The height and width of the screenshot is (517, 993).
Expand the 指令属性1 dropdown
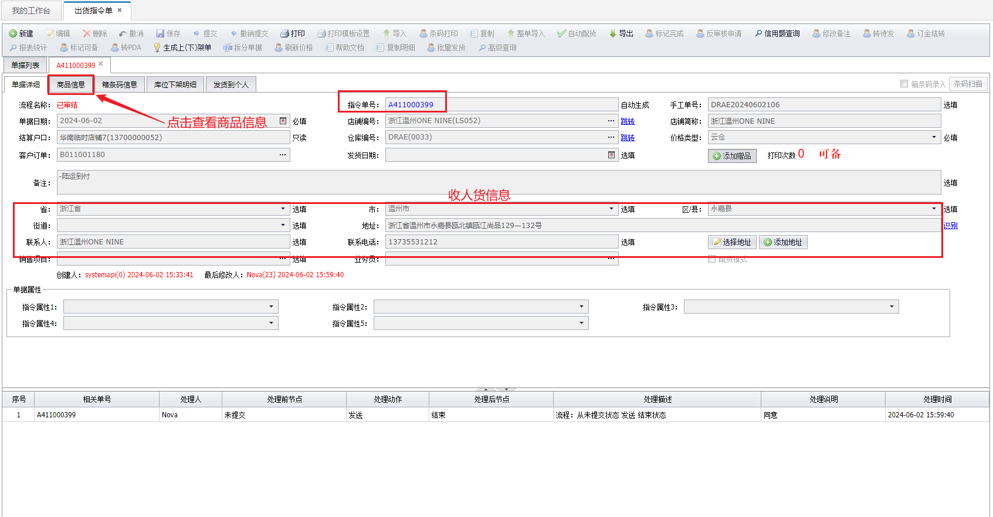pyautogui.click(x=271, y=307)
